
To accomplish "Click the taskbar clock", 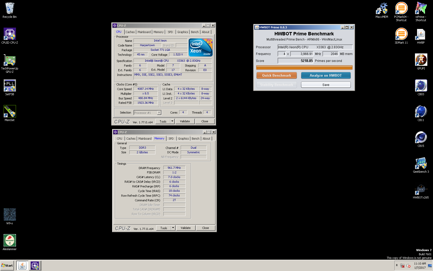I will pos(420,266).
